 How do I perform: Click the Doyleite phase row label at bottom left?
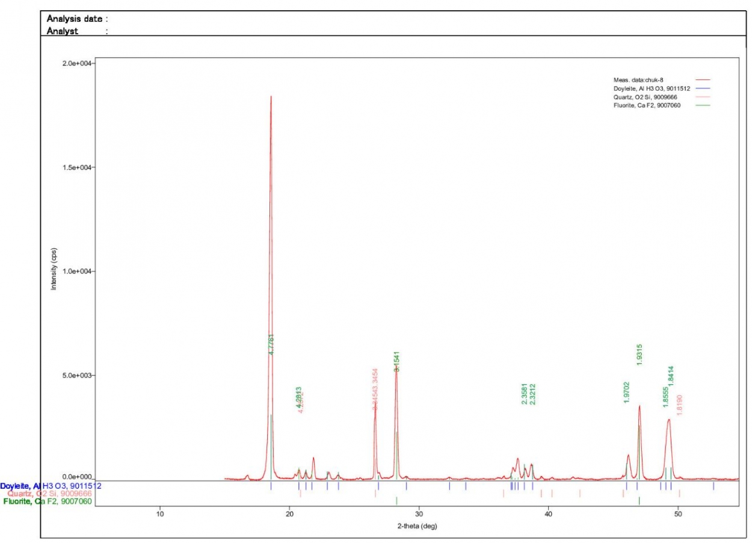pyautogui.click(x=51, y=485)
